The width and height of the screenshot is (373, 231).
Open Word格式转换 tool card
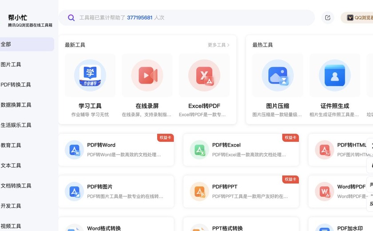click(x=116, y=225)
